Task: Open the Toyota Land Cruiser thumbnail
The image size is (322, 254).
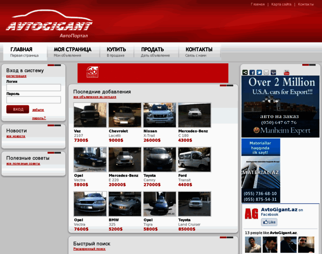Action: click(194, 204)
